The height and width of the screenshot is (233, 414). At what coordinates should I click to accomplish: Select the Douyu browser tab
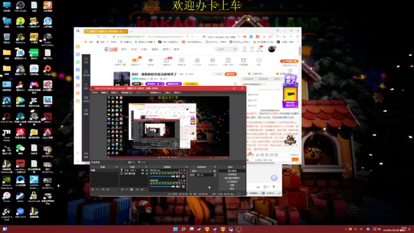pyautogui.click(x=106, y=31)
